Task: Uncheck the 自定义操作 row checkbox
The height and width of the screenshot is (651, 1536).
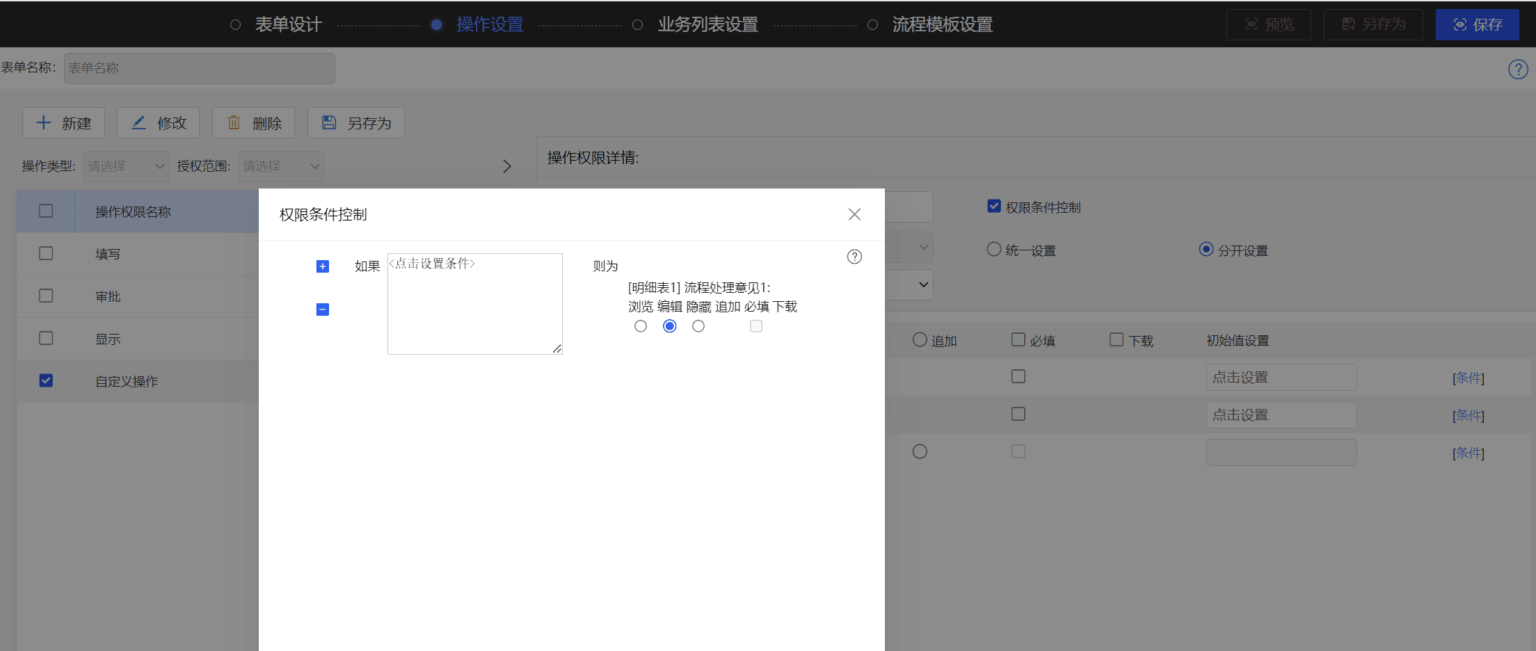Action: coord(46,380)
